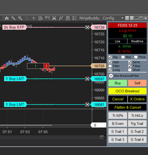The image size is (148, 155).
Task: Enable the Short checkbox
Action: pos(130,70)
